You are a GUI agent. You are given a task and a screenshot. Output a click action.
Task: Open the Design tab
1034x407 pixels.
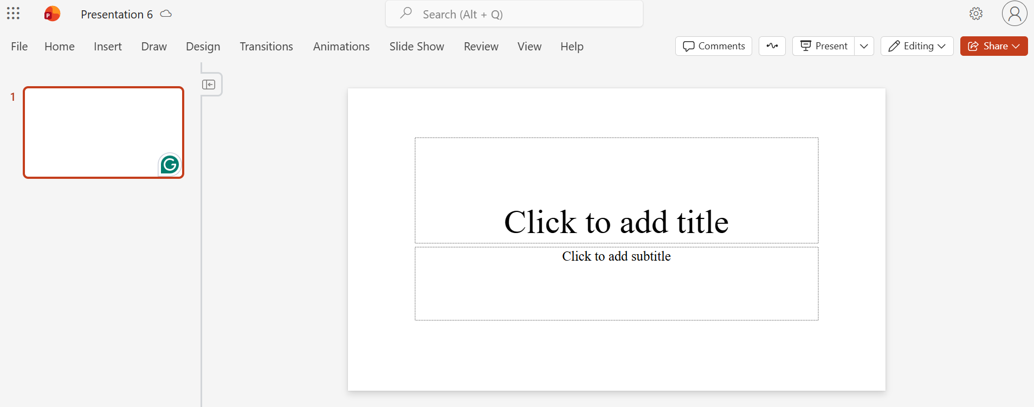pos(203,47)
